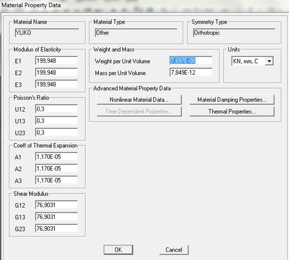This screenshot has width=289, height=260.
Task: Open Thermal Properties dialog
Action: coord(232,112)
